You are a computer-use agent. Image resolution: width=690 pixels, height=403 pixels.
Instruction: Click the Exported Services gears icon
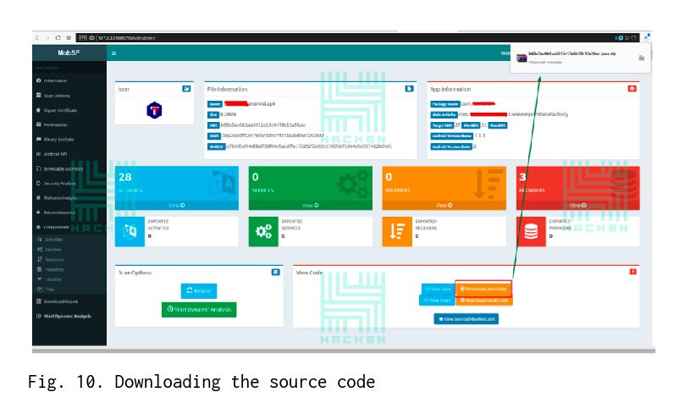click(263, 231)
